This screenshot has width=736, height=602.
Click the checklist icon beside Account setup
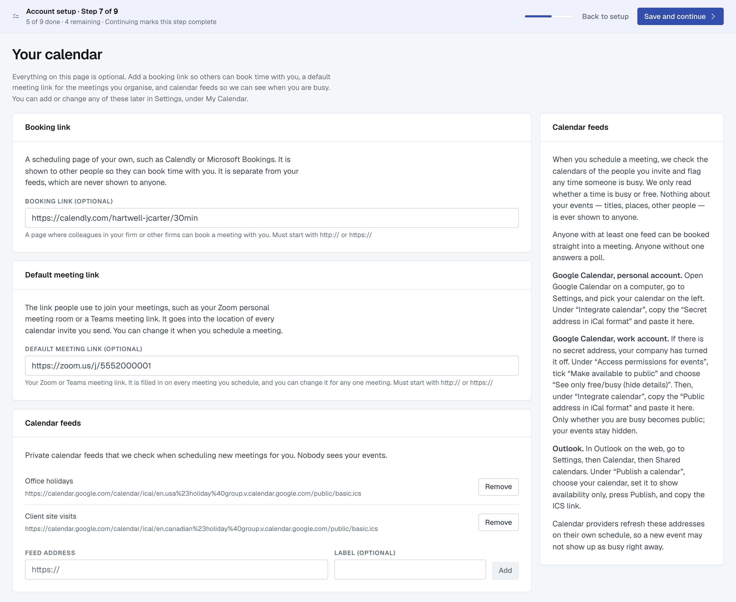[x=16, y=16]
